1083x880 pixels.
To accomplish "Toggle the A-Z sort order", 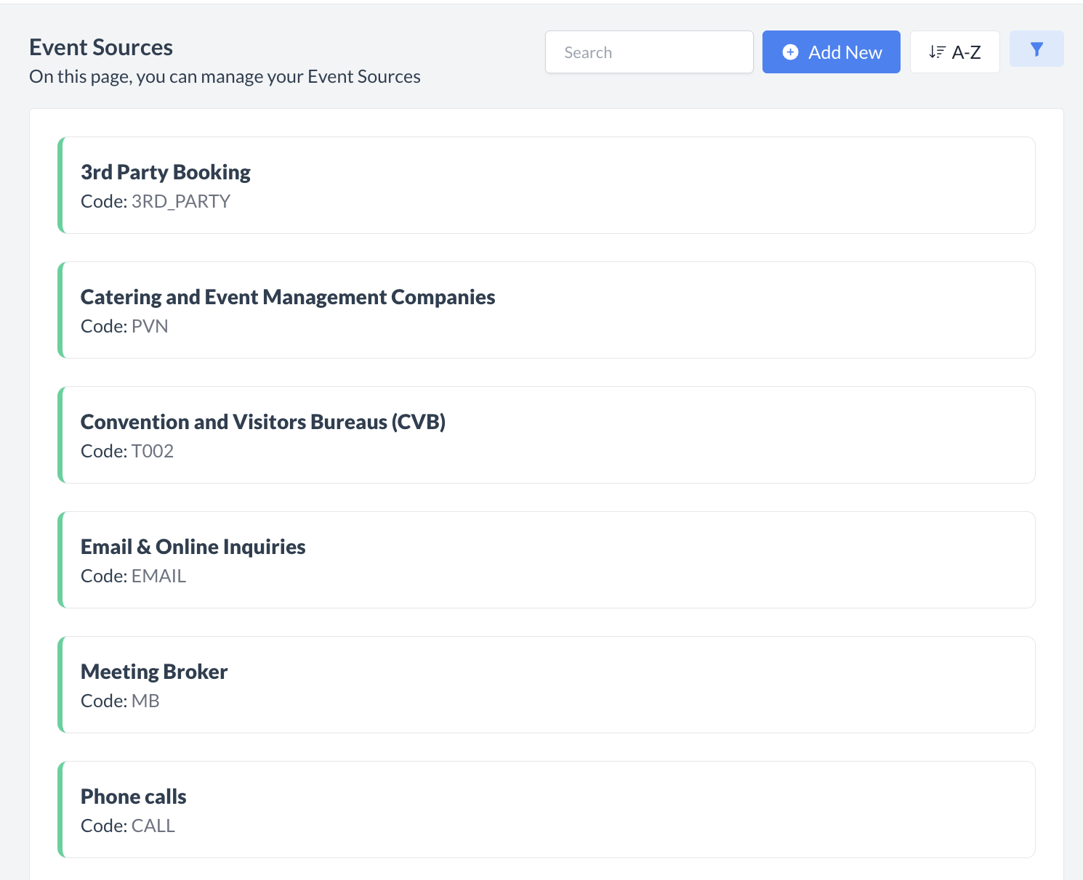I will 954,52.
